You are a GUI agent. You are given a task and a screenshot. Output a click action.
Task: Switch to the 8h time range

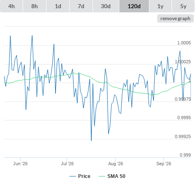pyautogui.click(x=35, y=6)
